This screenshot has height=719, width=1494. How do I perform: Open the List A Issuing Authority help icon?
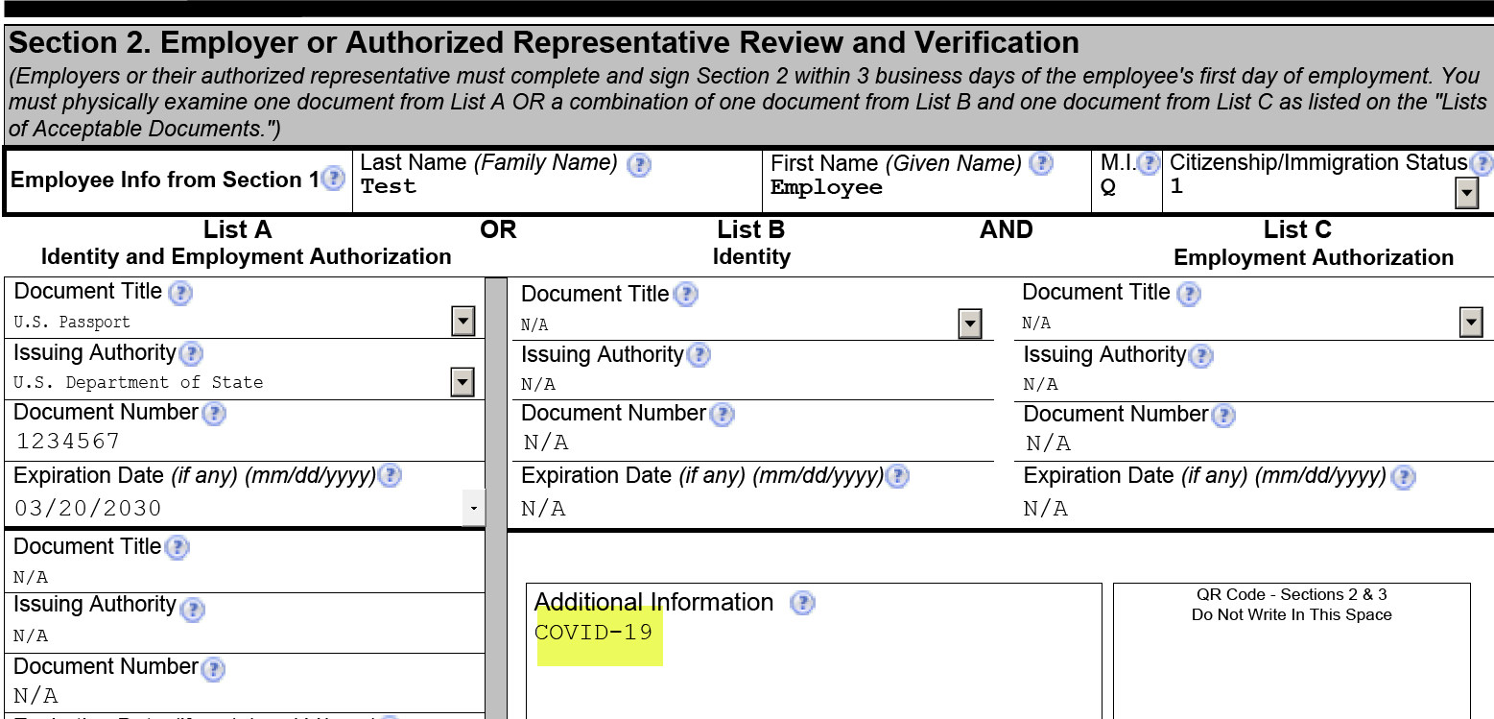(191, 354)
